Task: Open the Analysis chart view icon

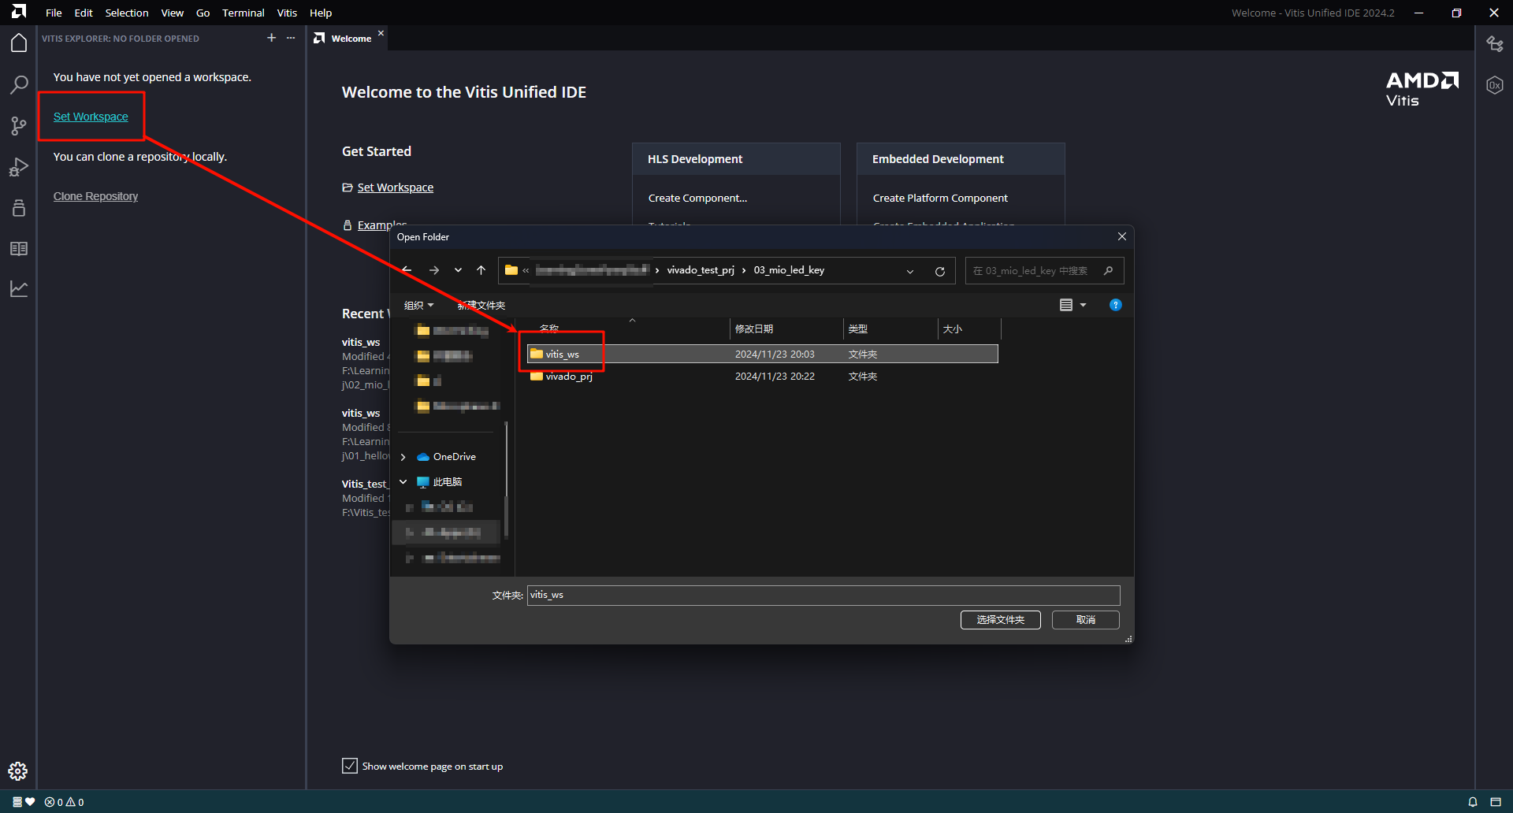Action: coord(19,289)
